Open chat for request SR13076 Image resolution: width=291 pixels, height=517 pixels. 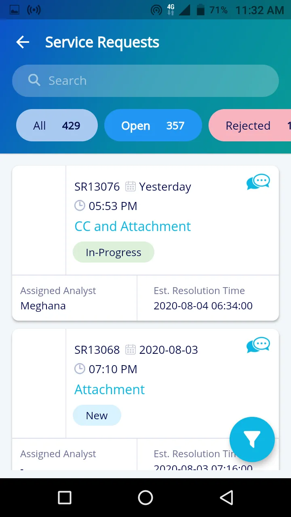(x=258, y=182)
